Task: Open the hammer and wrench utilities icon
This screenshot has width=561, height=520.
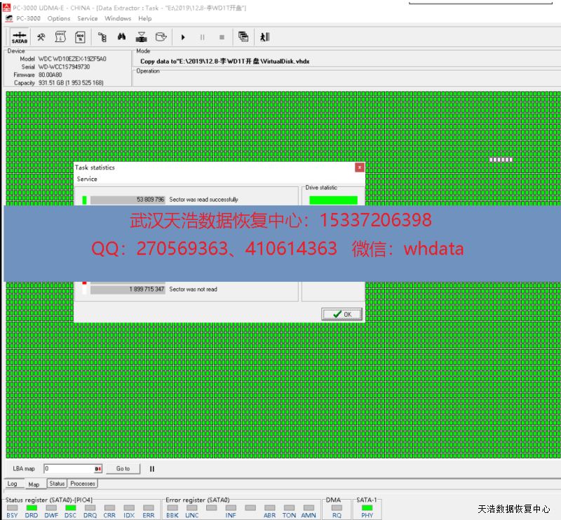Action: click(41, 37)
